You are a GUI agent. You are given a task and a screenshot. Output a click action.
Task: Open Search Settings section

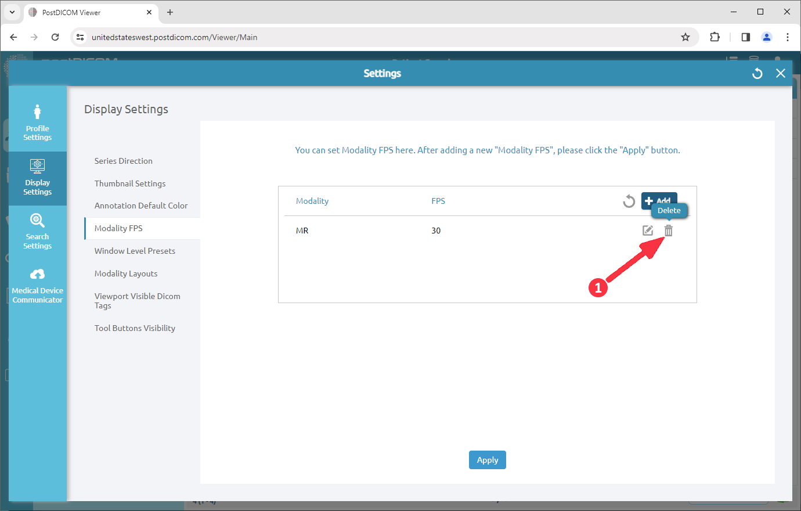38,231
